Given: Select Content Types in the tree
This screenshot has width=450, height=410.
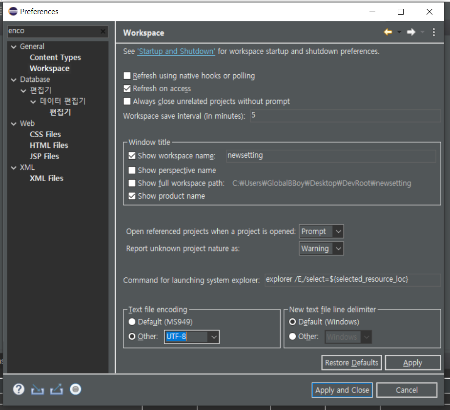Looking at the screenshot, I should coord(55,58).
